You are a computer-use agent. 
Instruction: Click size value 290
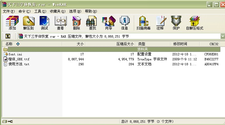click(81, 64)
